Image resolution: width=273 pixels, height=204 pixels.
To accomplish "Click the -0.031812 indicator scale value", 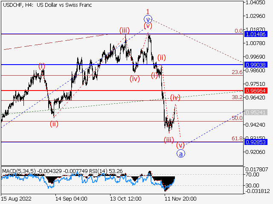I will (258, 191).
